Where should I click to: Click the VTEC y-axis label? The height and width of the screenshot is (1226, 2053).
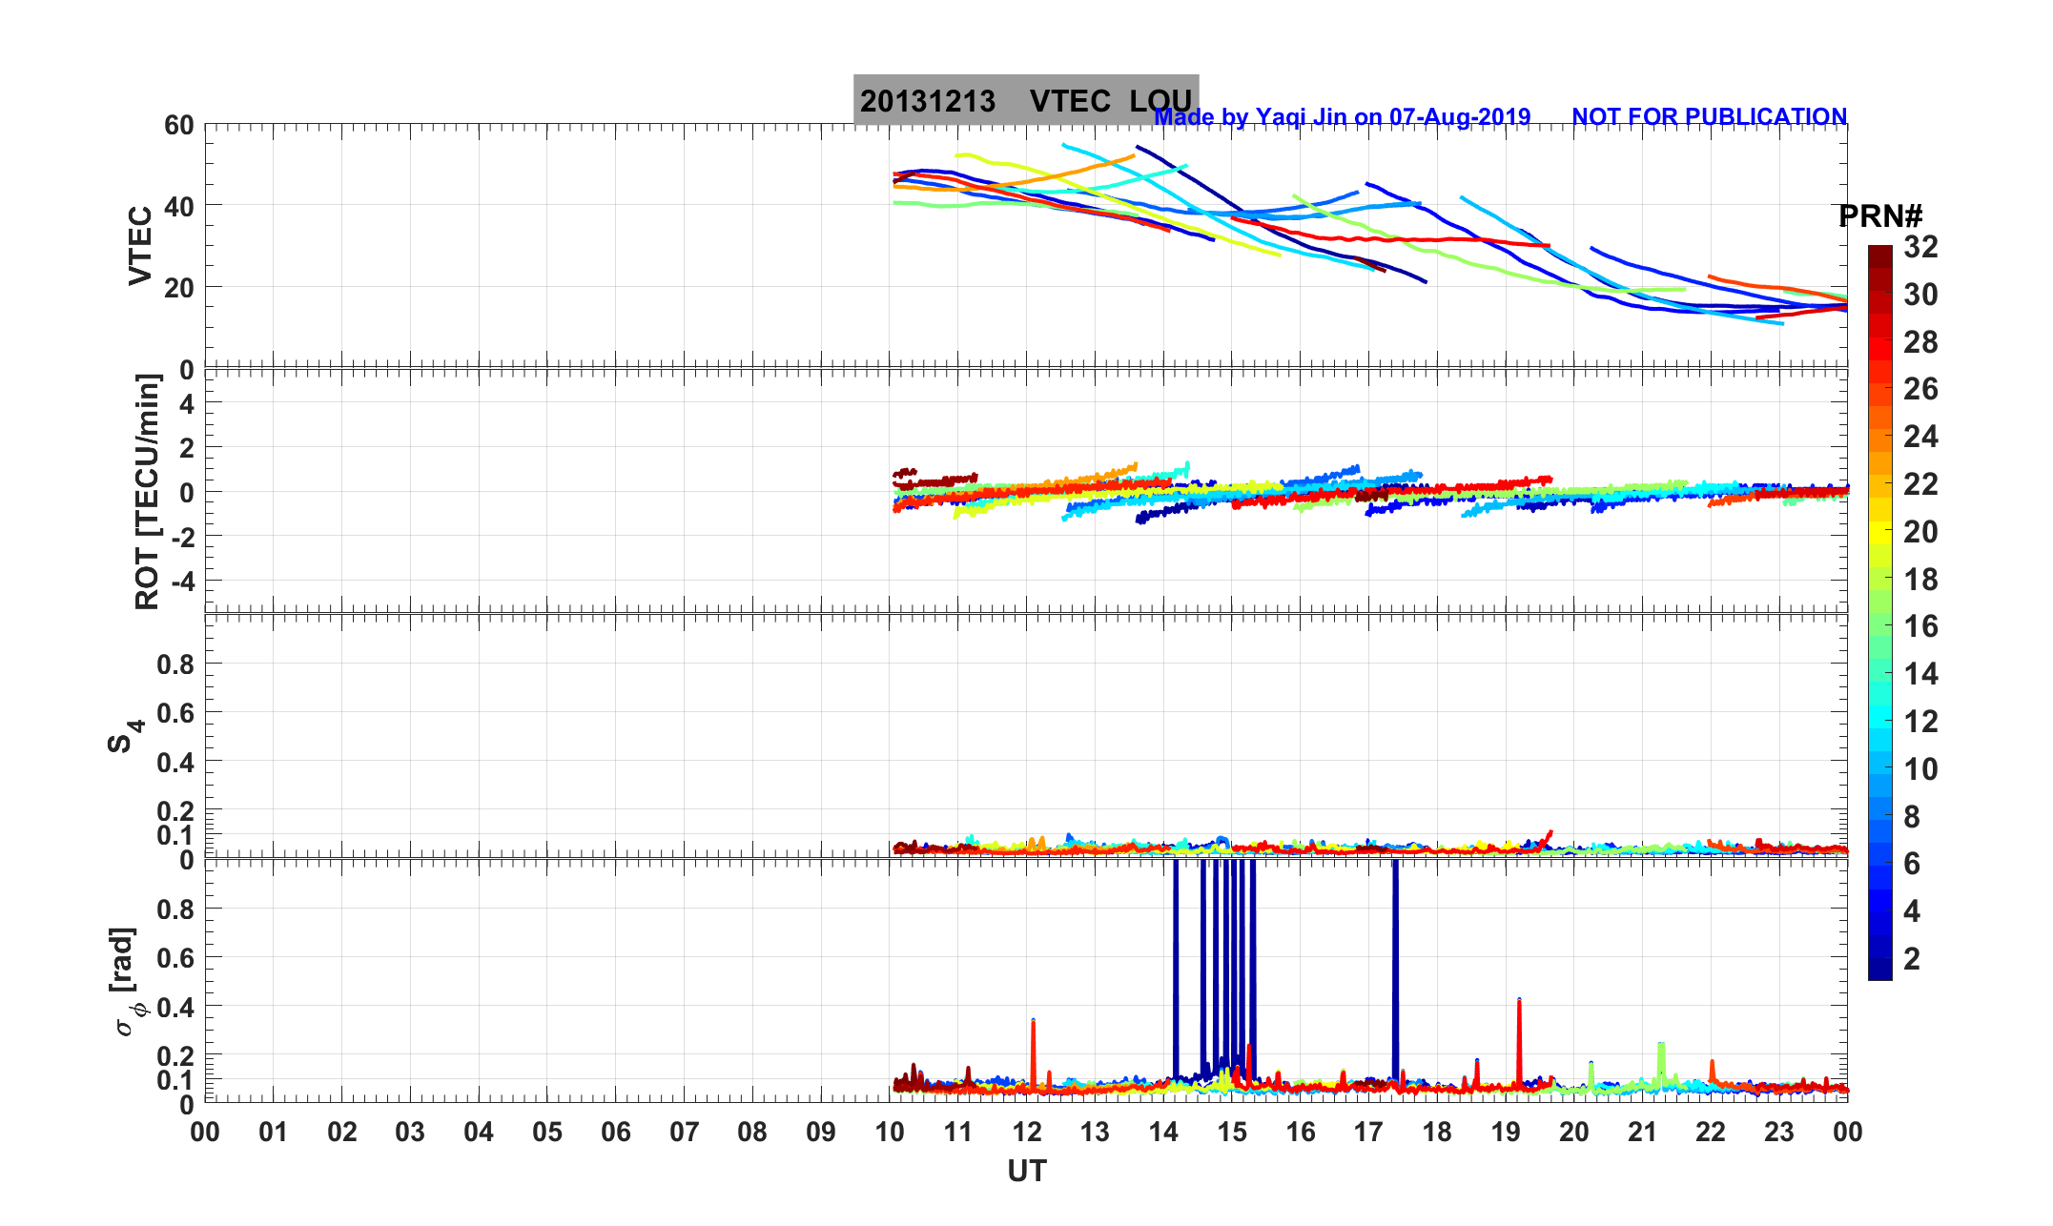coord(140,246)
